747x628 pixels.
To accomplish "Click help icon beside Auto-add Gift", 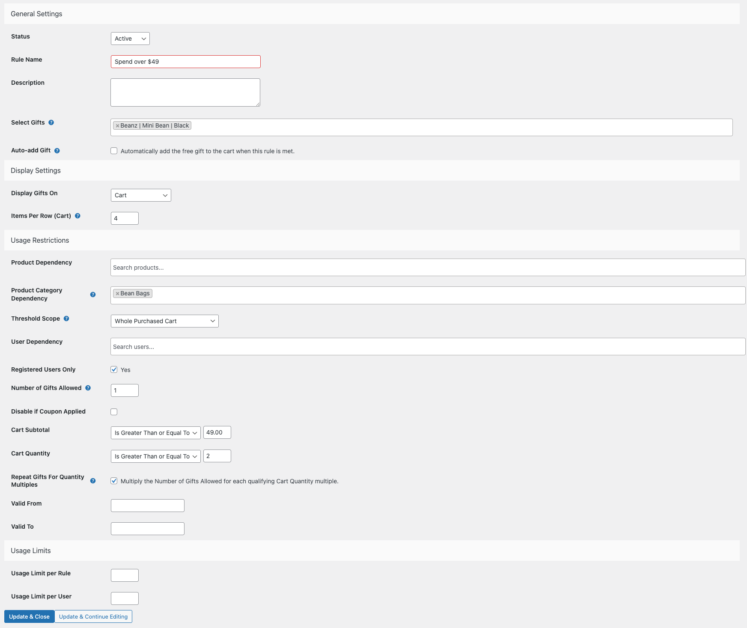I will point(57,151).
